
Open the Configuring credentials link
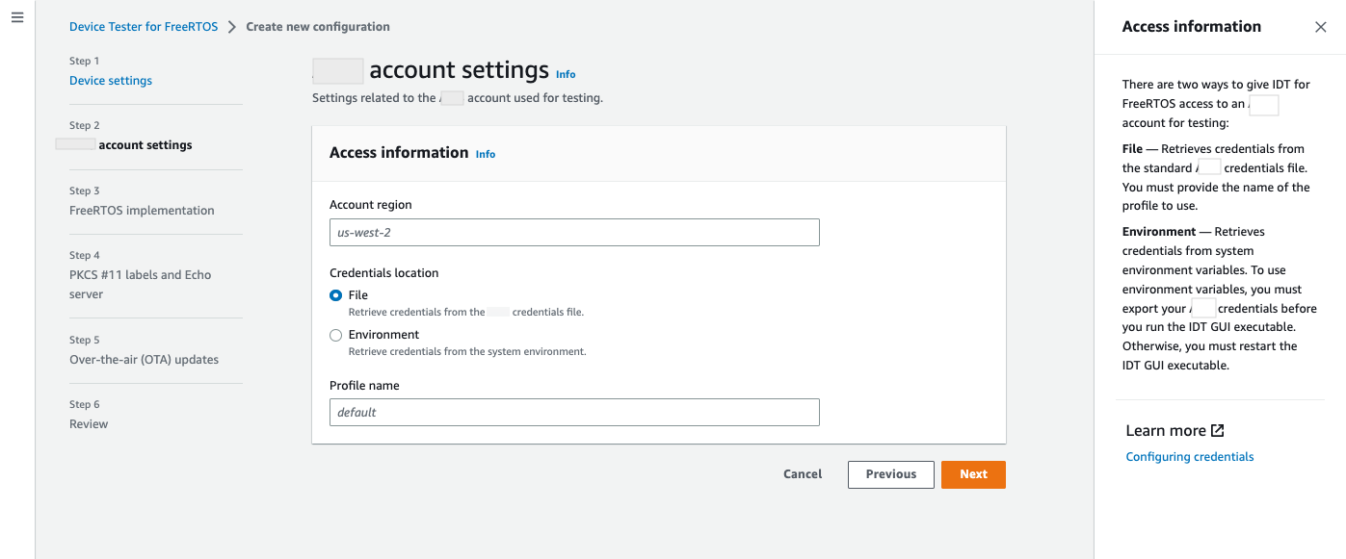coord(1189,457)
